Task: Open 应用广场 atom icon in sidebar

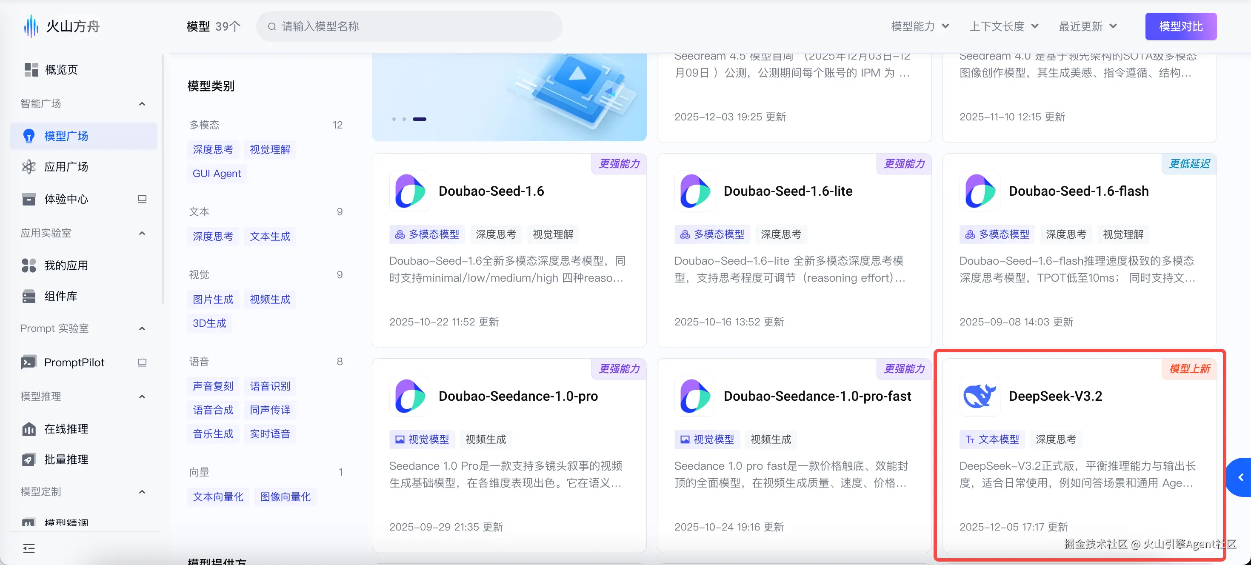Action: pos(29,167)
